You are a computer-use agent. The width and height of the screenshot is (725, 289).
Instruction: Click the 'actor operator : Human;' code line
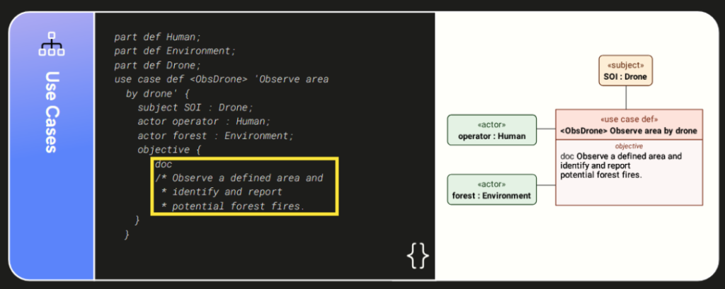[203, 122]
